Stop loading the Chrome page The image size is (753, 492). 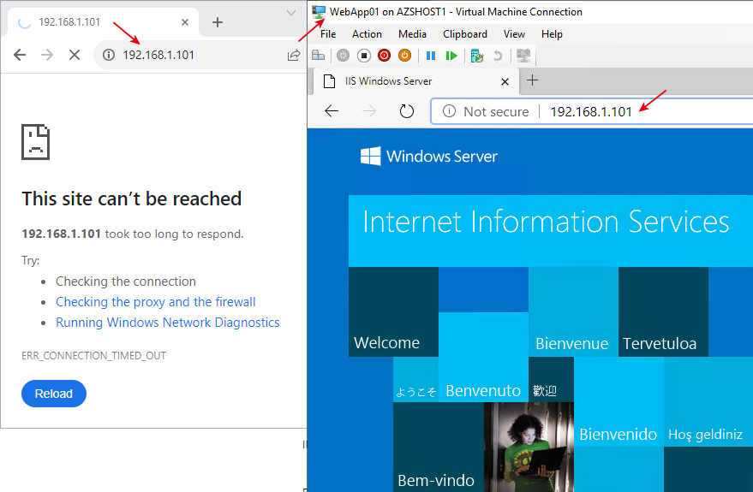point(75,55)
